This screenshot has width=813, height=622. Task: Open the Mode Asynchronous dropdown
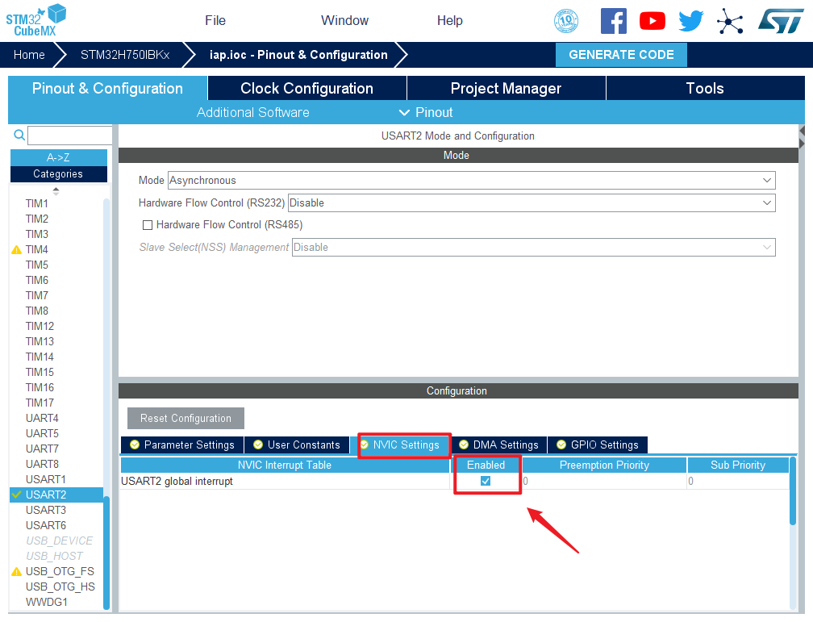click(x=471, y=181)
